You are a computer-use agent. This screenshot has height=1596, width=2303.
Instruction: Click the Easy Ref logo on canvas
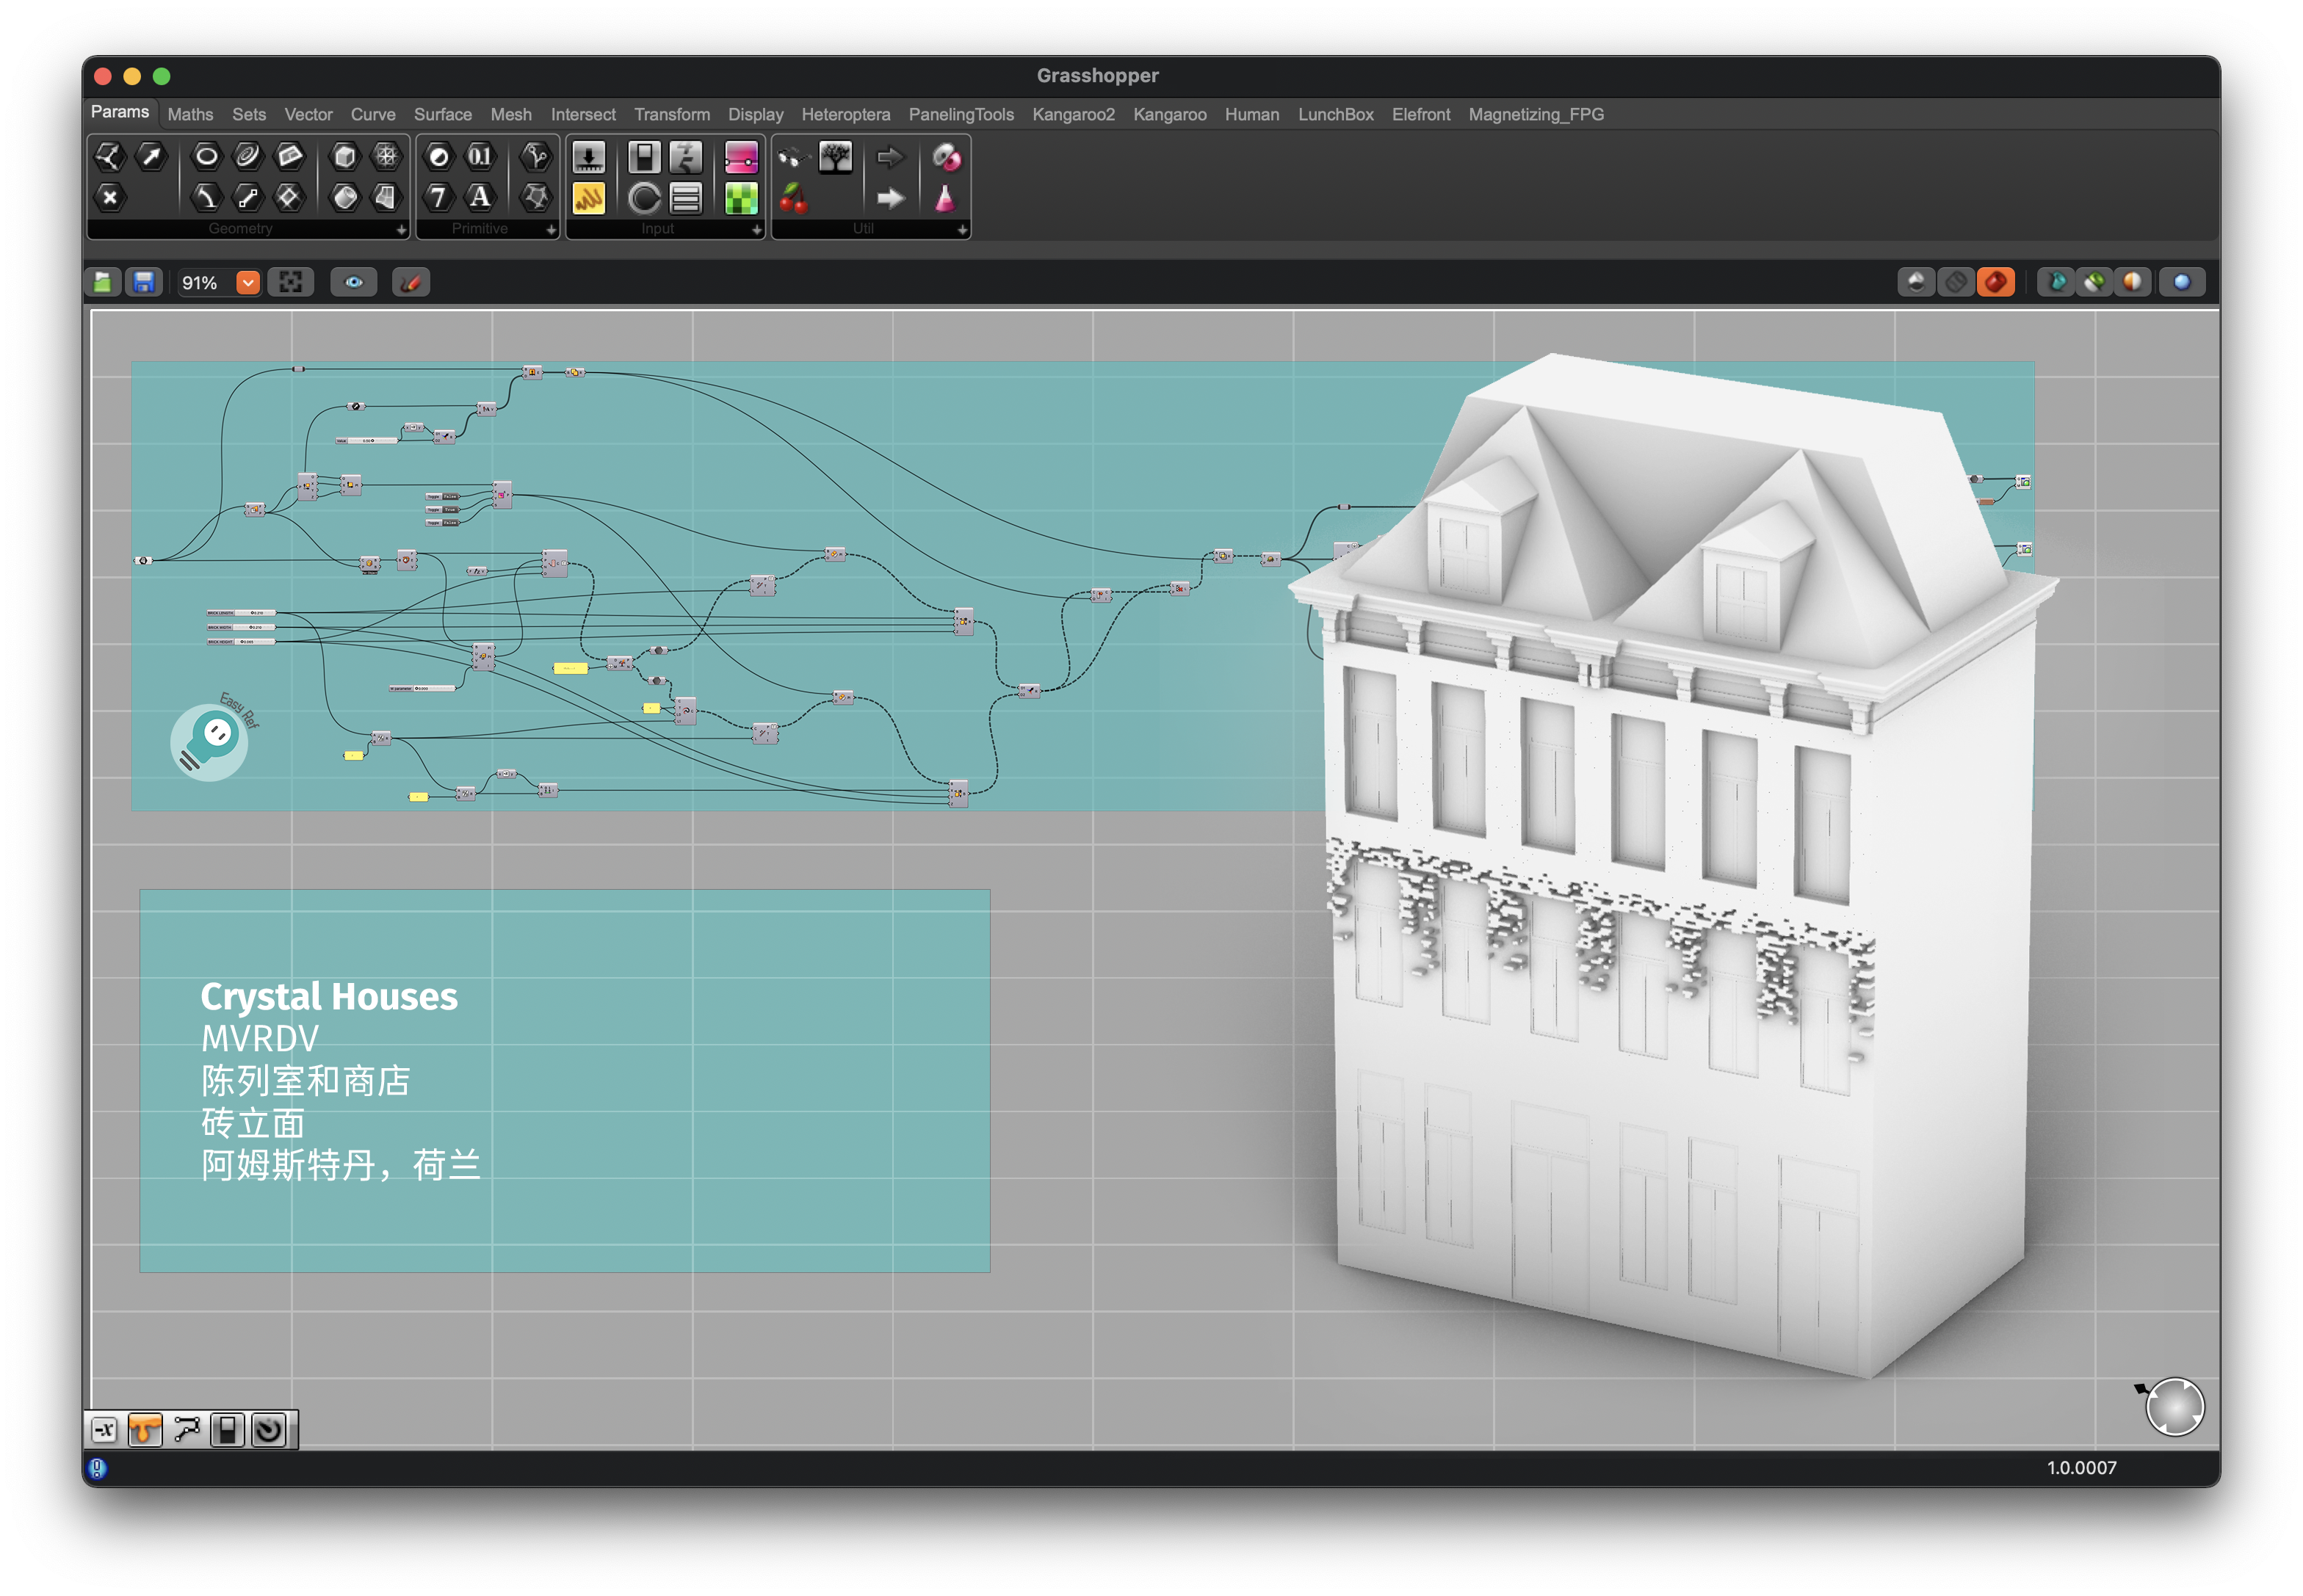coord(210,742)
